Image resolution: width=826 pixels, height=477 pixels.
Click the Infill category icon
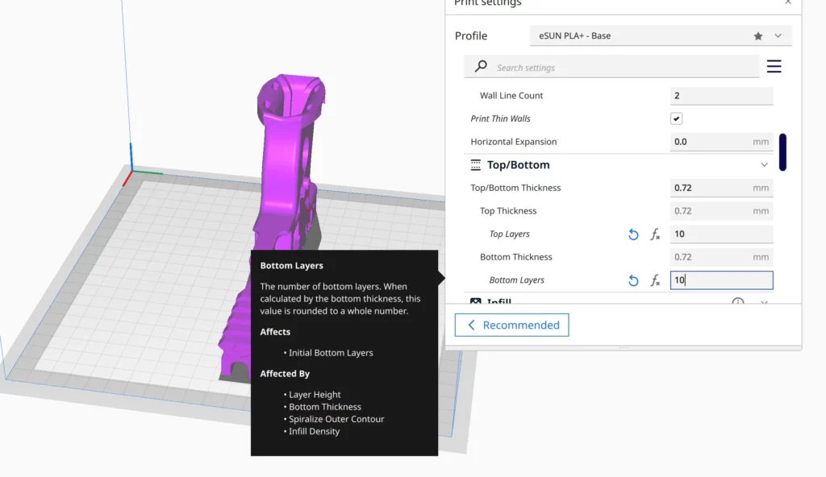tap(476, 302)
